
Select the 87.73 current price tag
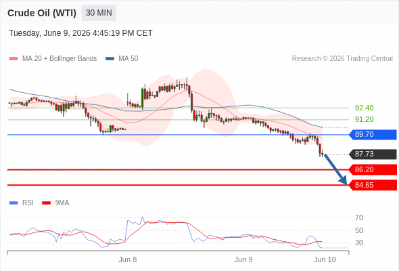point(373,154)
